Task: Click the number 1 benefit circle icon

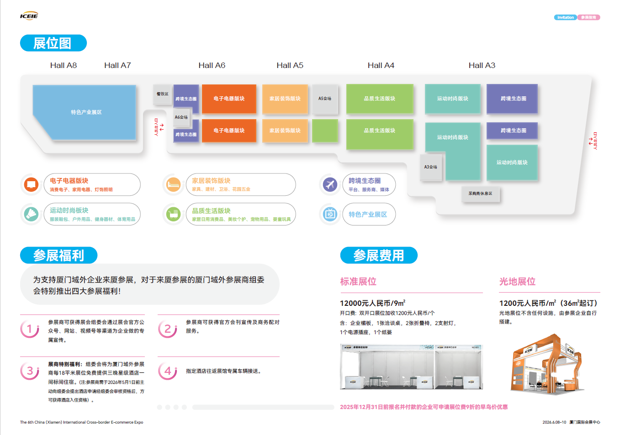Action: 30,329
